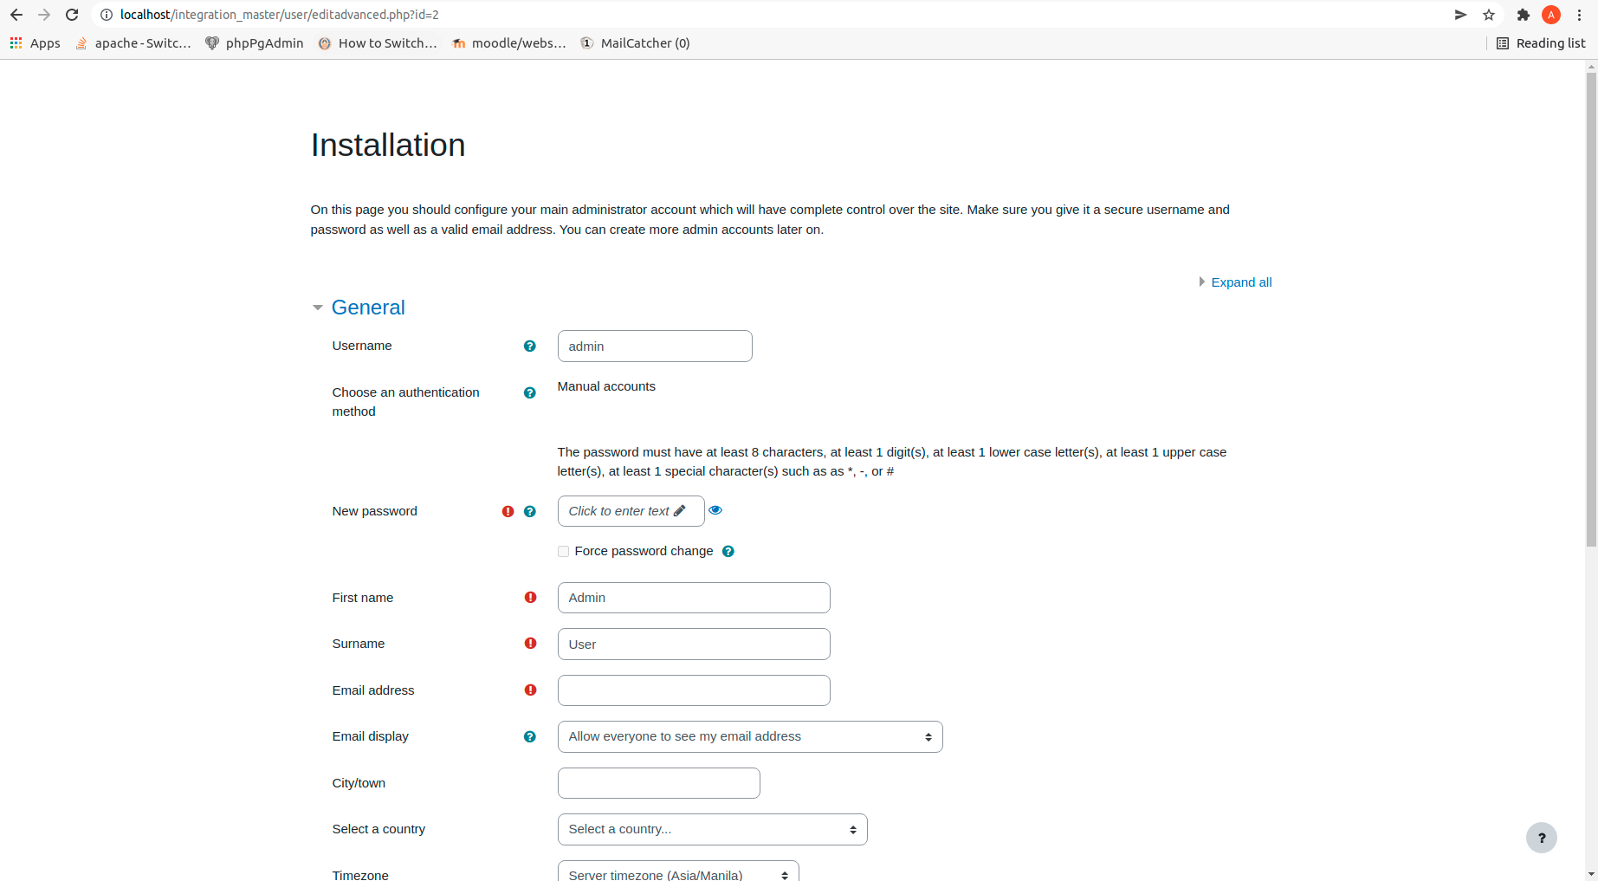This screenshot has height=881, width=1598.
Task: Open the How to Switch... bookmark
Action: click(x=378, y=43)
